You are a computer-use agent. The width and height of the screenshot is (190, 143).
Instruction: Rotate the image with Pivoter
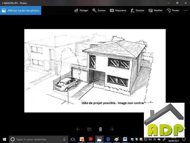click(173, 10)
